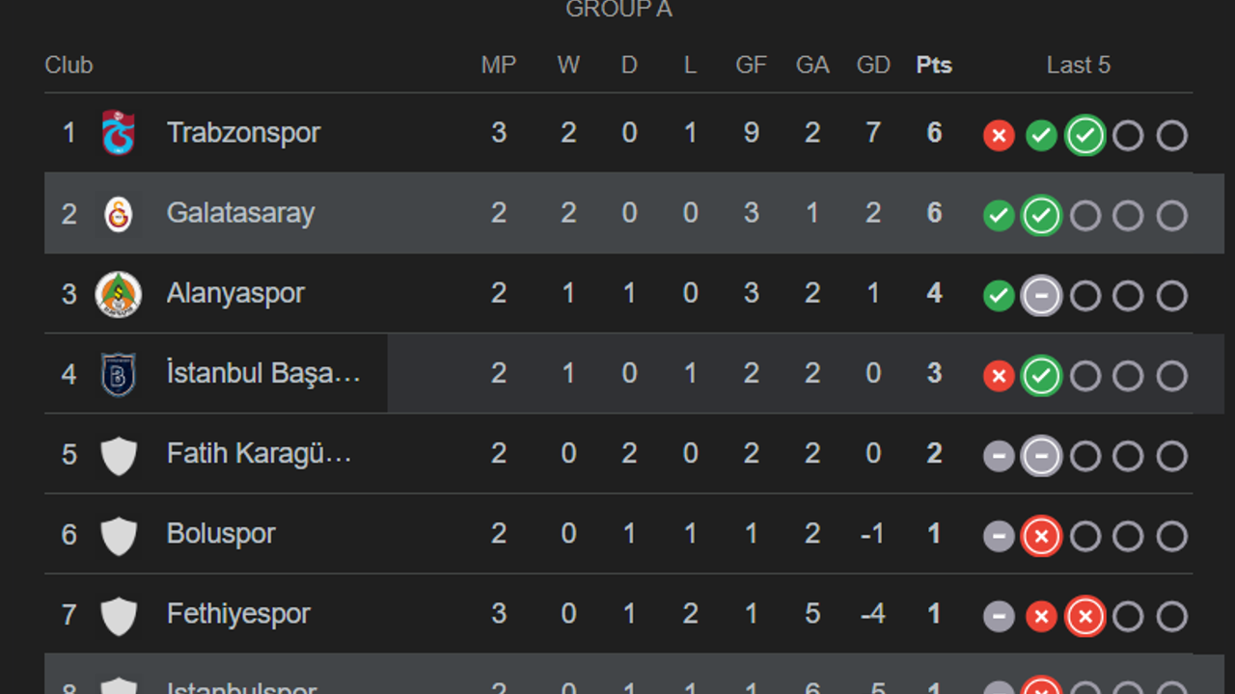Click the İstanbul Başakşehir club crest
Viewport: 1235px width, 694px height.
click(x=119, y=374)
